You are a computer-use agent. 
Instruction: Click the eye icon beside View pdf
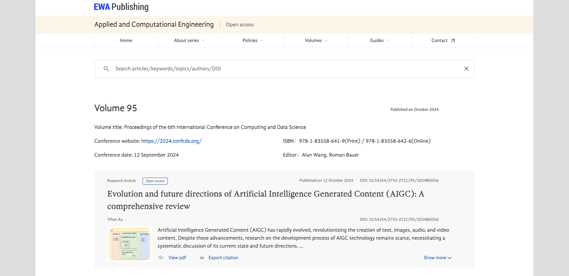160,258
